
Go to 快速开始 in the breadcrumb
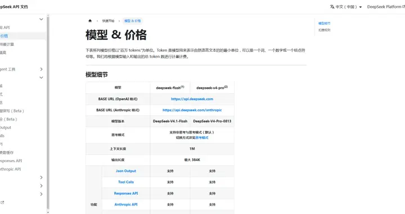coord(108,21)
